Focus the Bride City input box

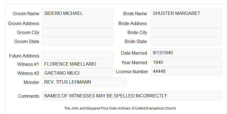[x=186, y=32]
